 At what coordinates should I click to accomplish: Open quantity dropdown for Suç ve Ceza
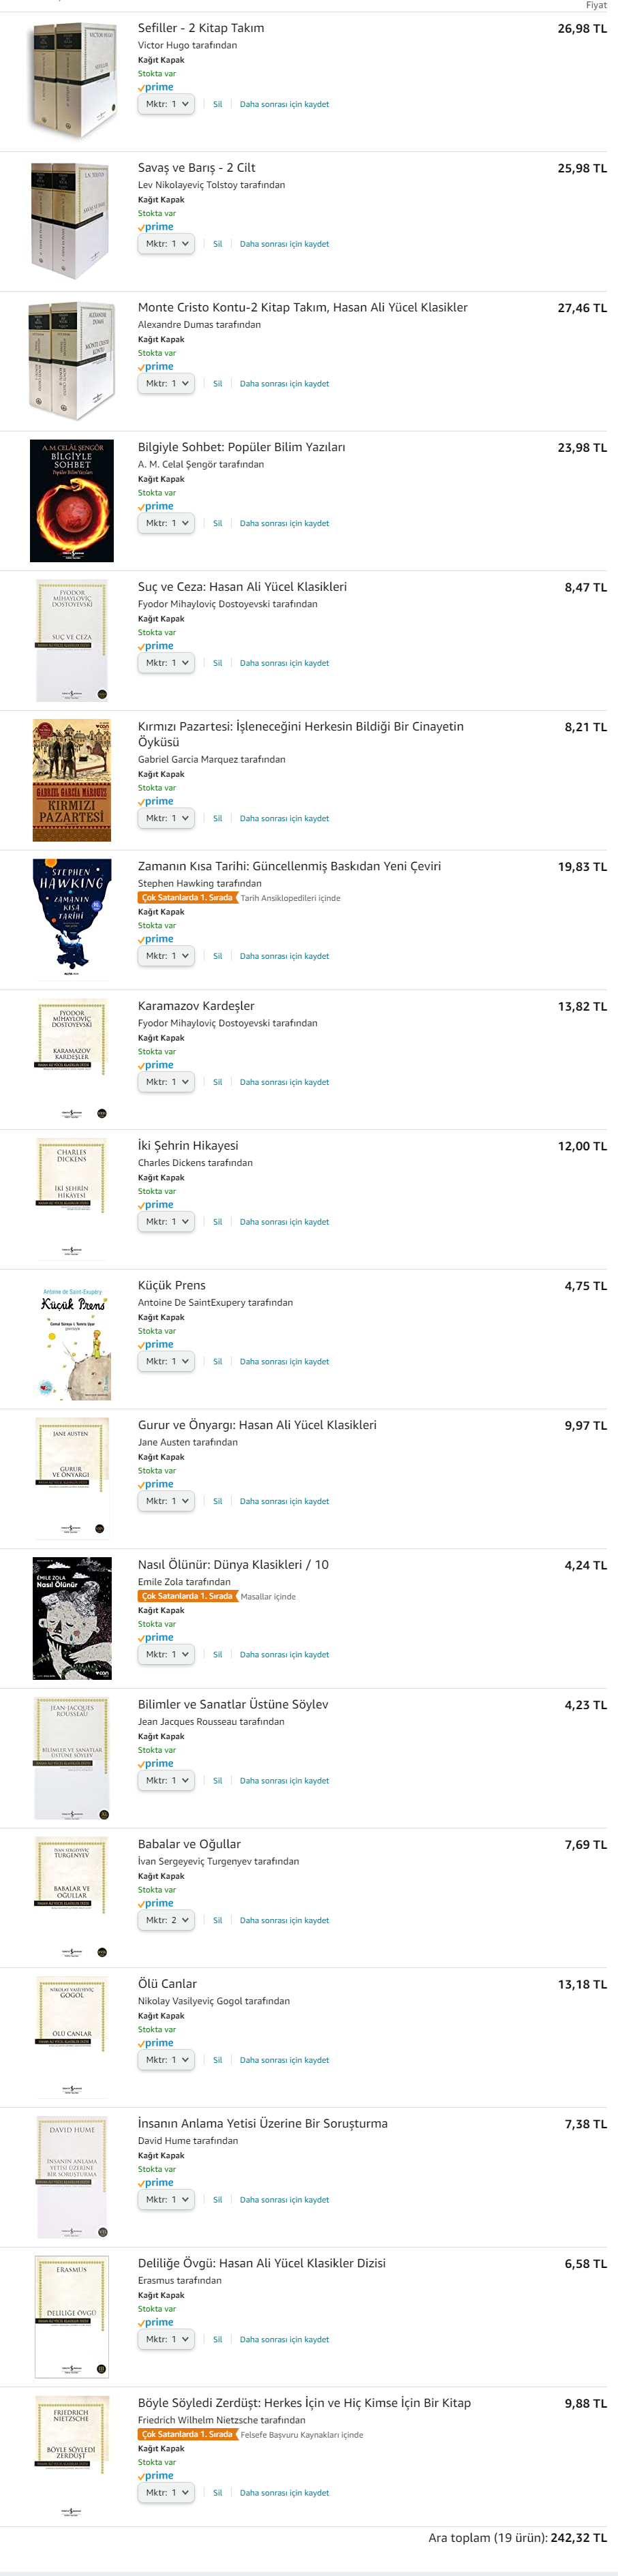pos(166,663)
